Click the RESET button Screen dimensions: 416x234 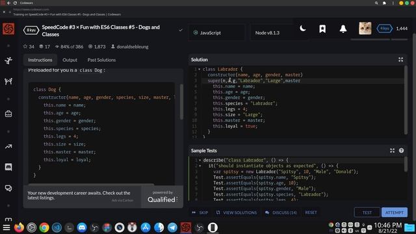click(x=311, y=213)
